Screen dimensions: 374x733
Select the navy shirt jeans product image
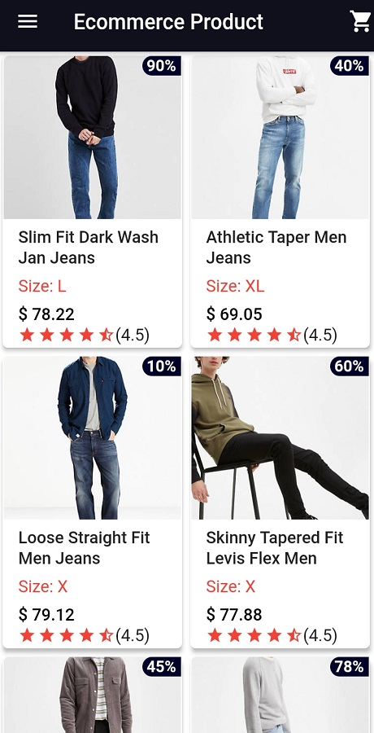click(x=93, y=438)
